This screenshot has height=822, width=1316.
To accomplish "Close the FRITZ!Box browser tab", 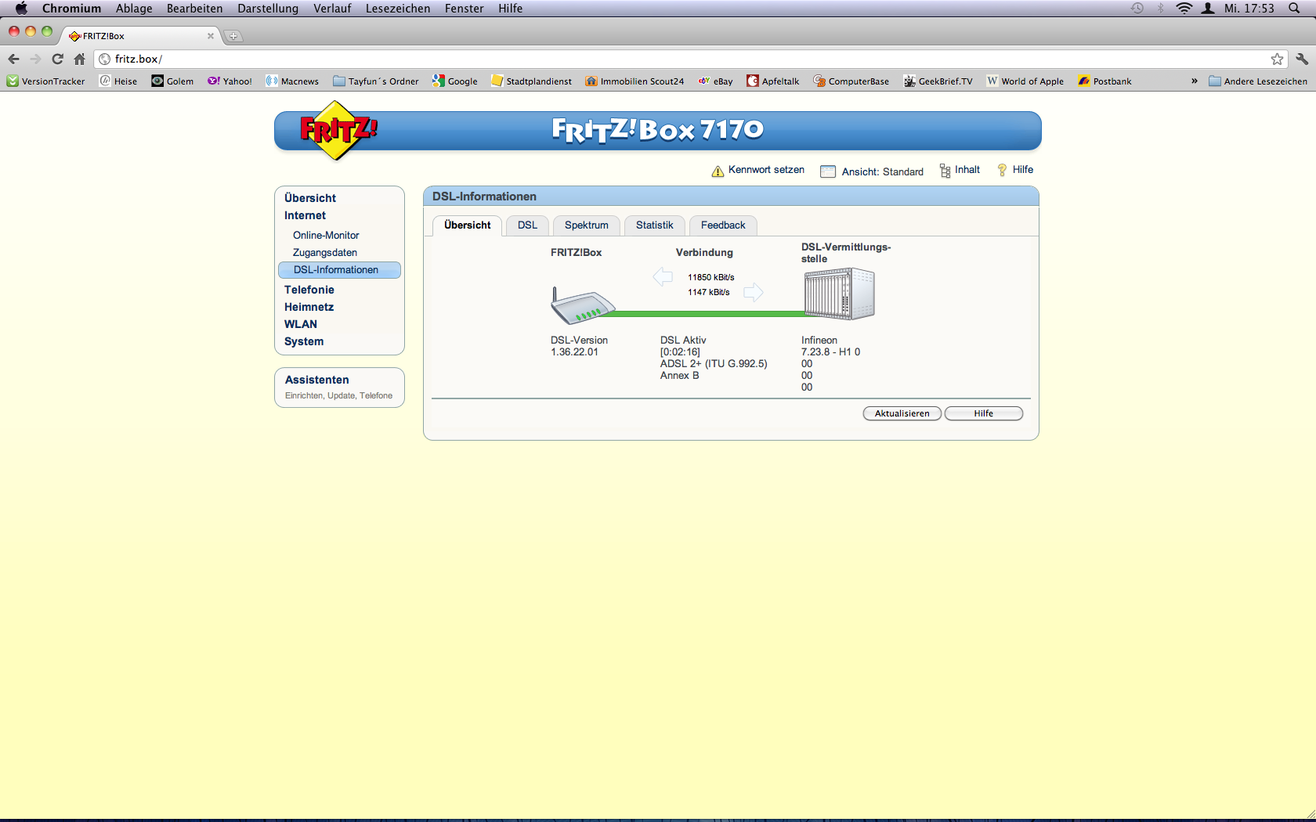I will pos(210,36).
